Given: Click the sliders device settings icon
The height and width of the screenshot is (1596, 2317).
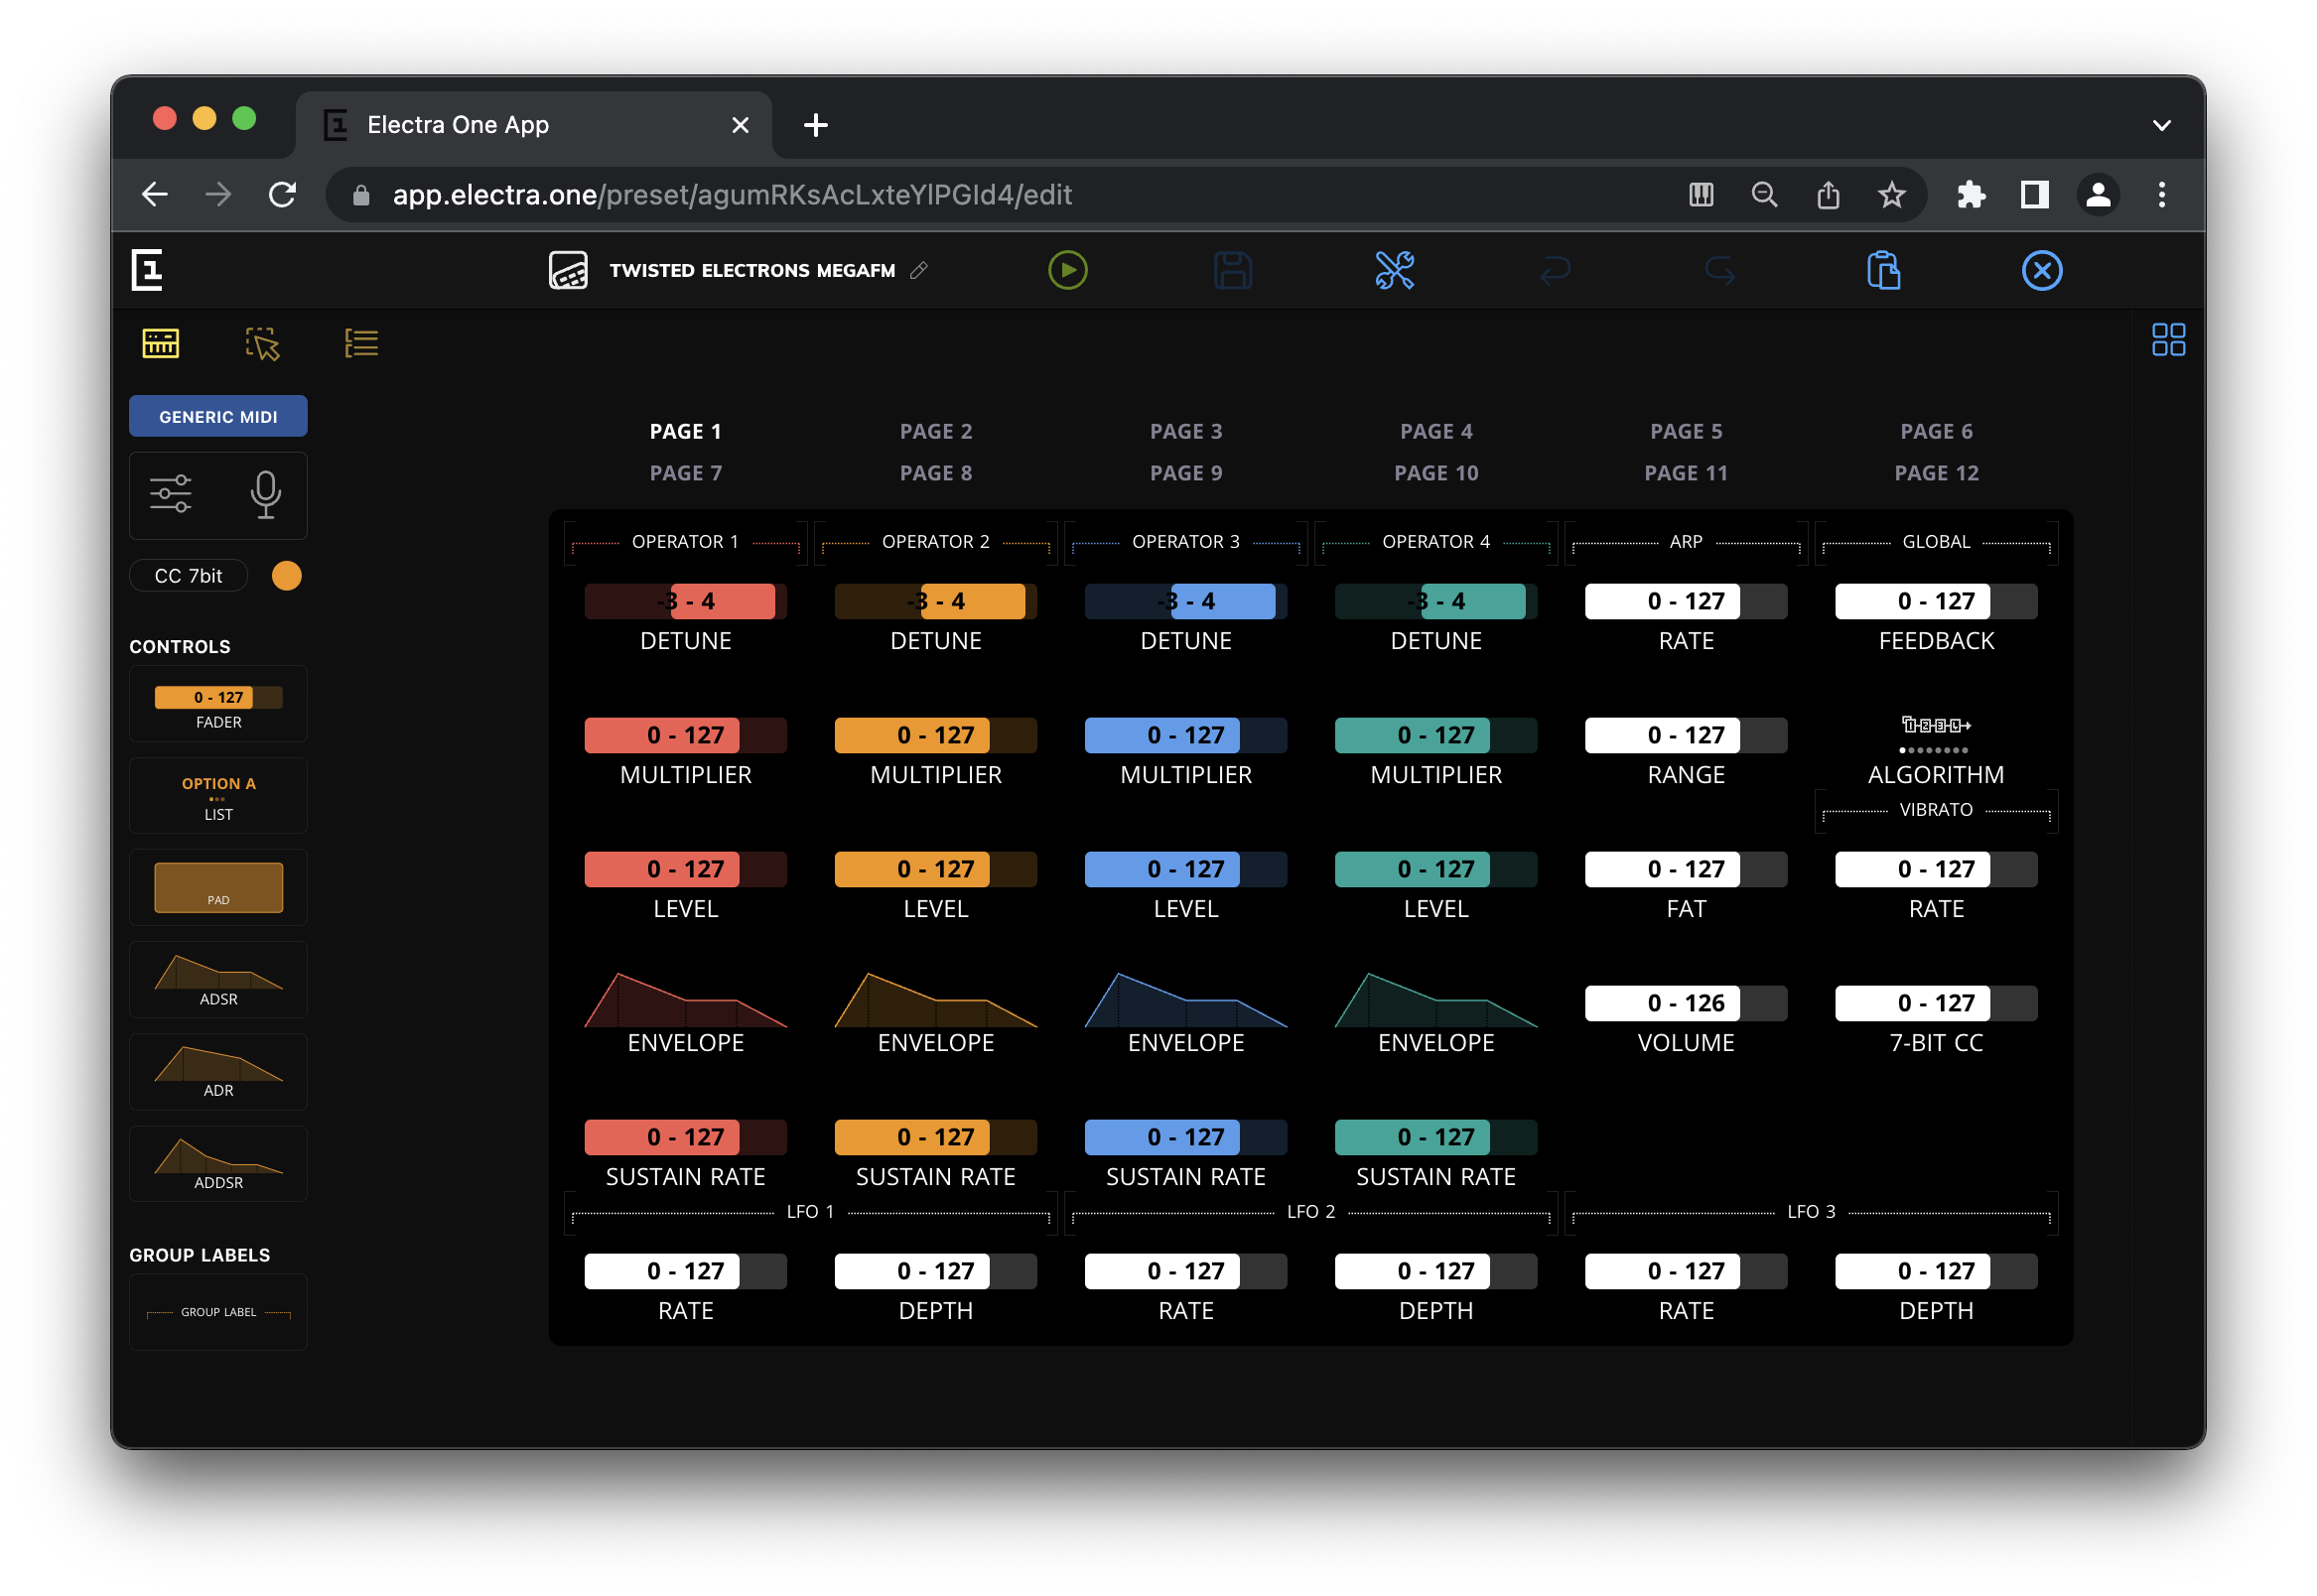Looking at the screenshot, I should pyautogui.click(x=171, y=494).
